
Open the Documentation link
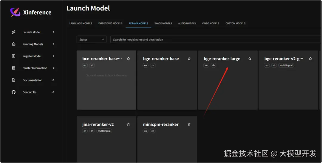pyautogui.click(x=33, y=80)
